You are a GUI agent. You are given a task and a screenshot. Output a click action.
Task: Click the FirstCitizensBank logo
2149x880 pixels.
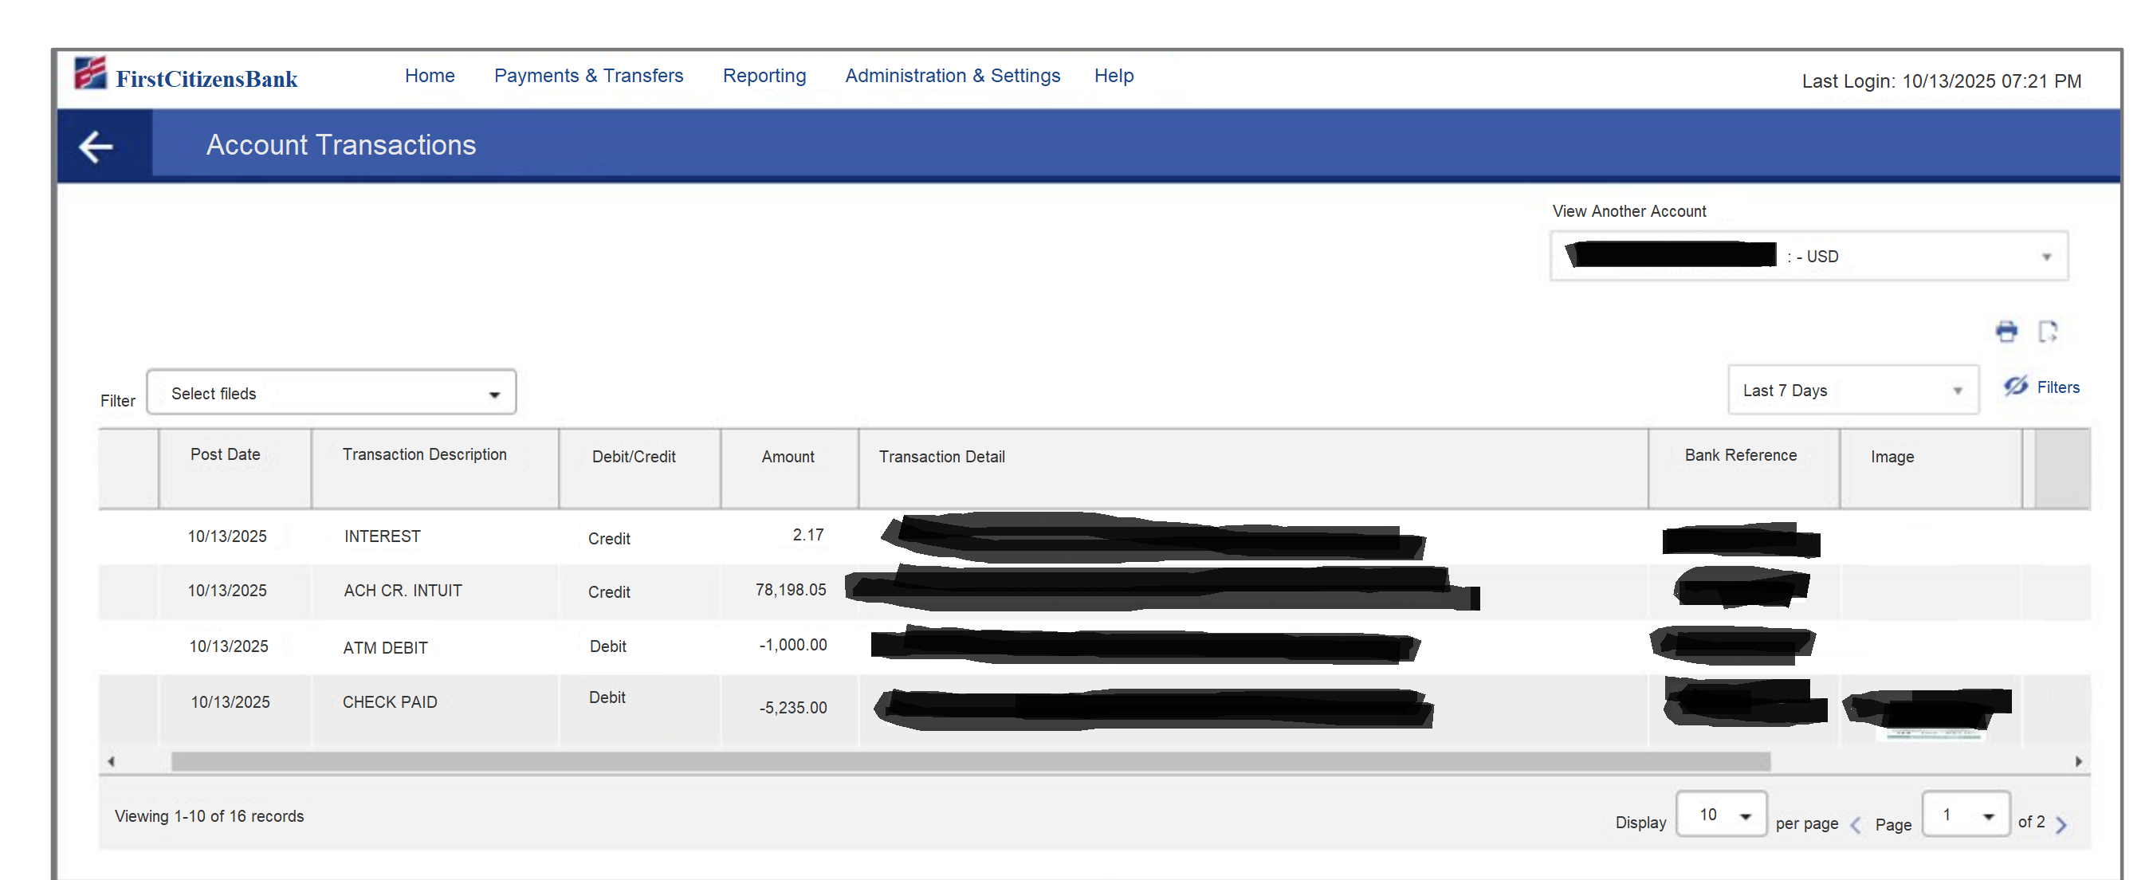[x=185, y=77]
